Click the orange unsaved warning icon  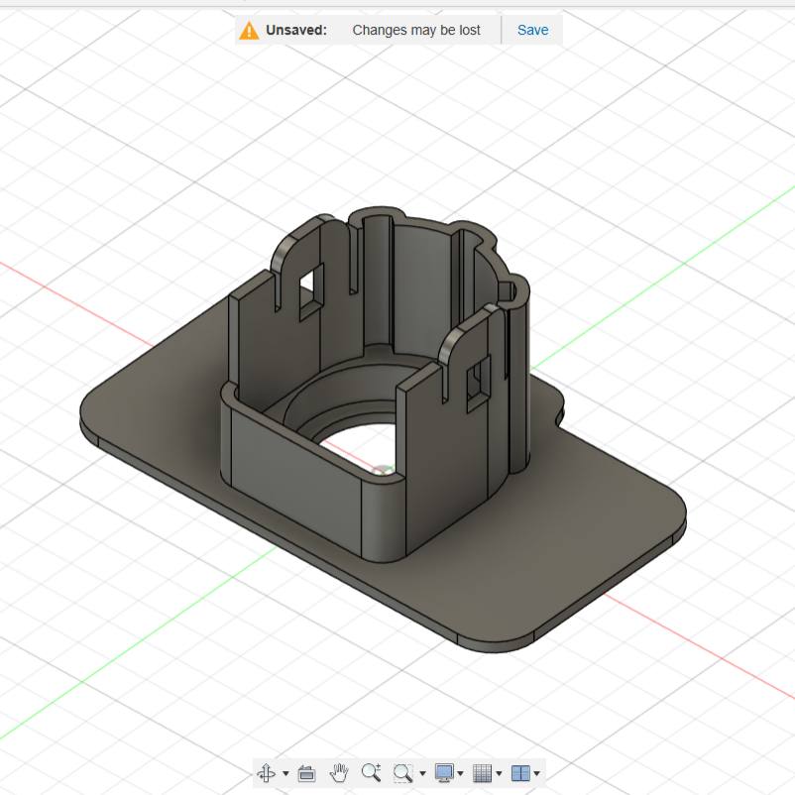[249, 31]
